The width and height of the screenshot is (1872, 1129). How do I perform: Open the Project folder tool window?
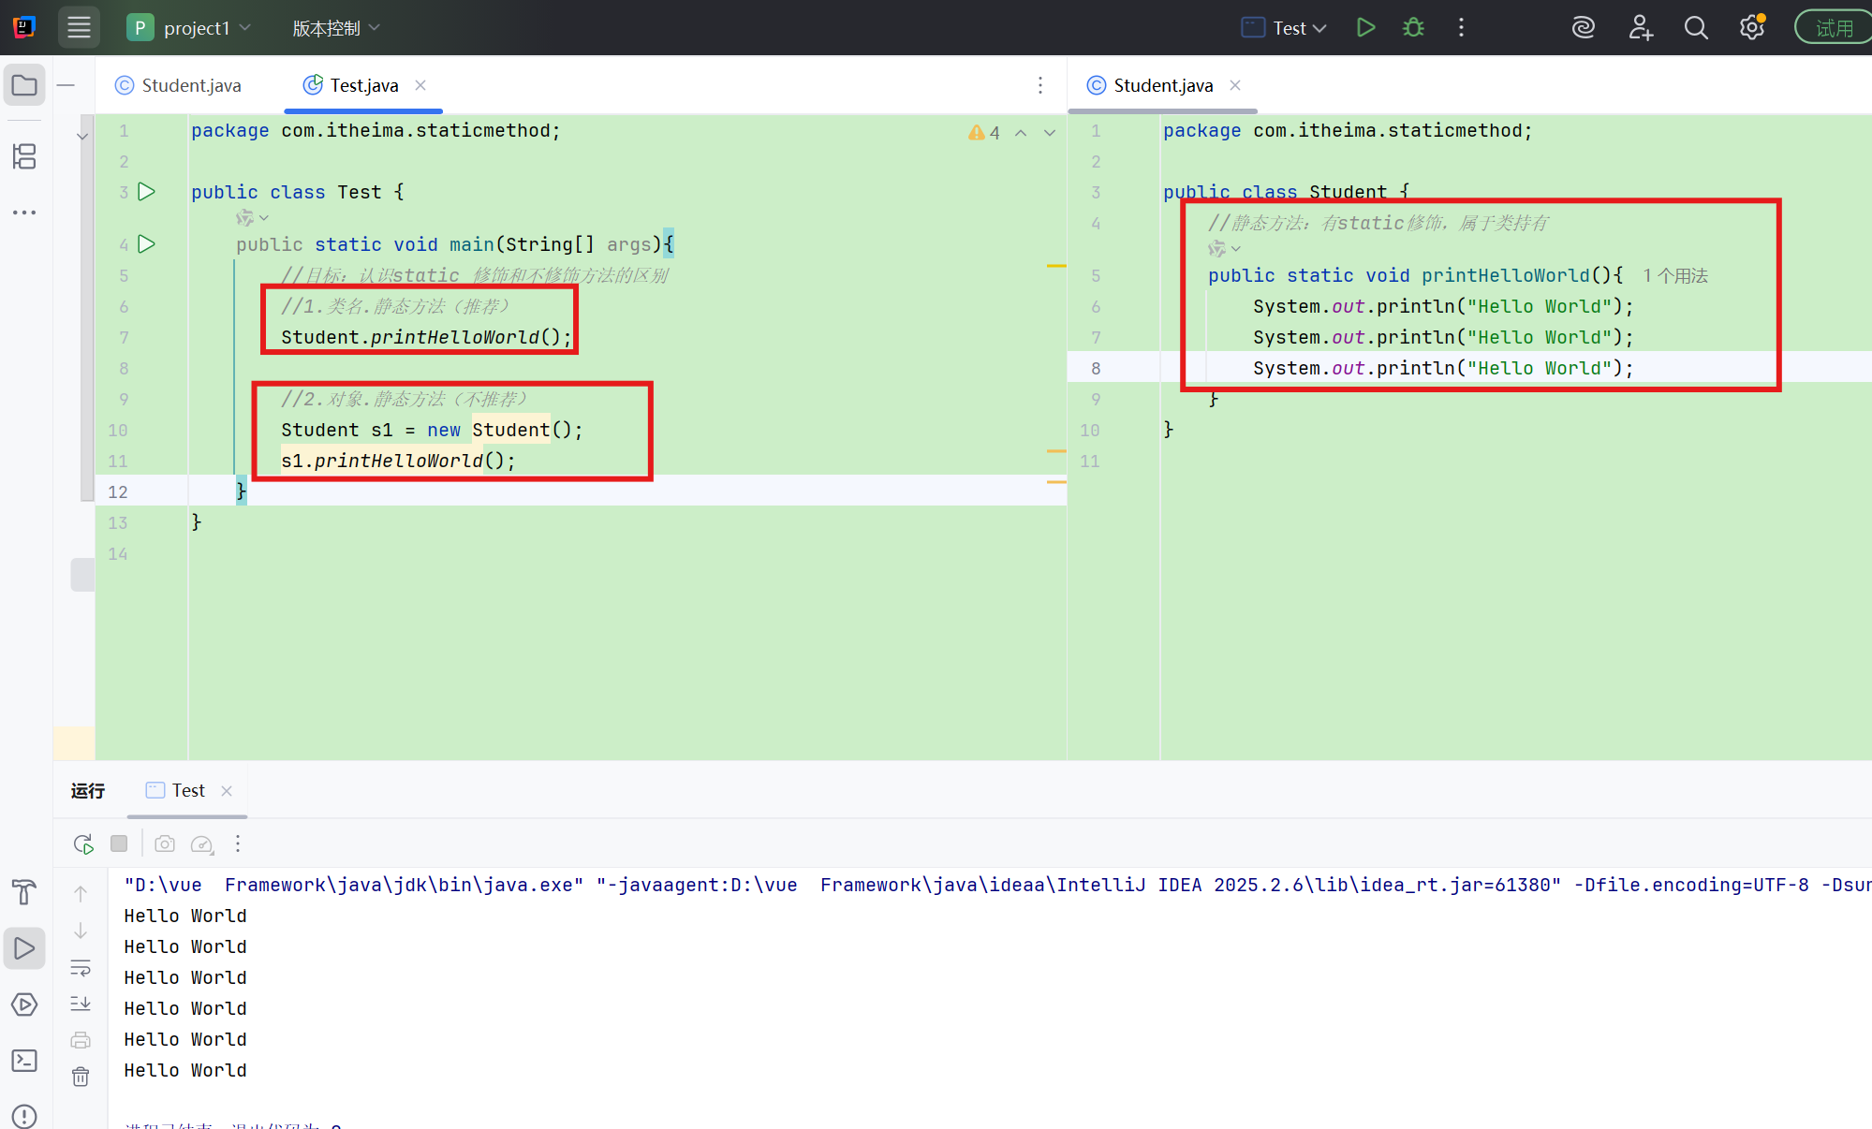pyautogui.click(x=24, y=86)
